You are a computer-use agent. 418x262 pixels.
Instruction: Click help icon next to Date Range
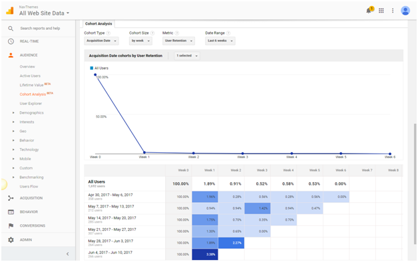click(x=228, y=33)
